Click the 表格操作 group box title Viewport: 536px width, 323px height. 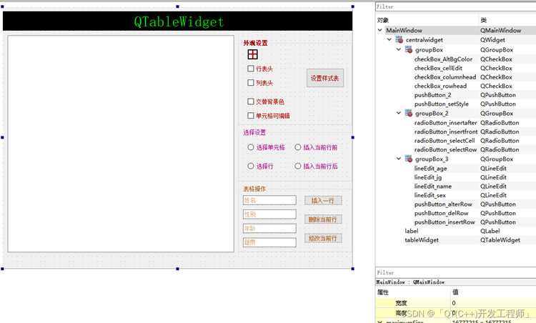coord(254,189)
